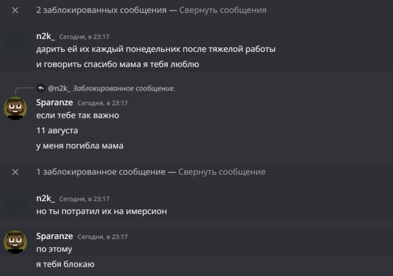The image size is (393, 276).
Task: Open n2k_ username above 'но ты потратил' message
Action: click(x=45, y=198)
